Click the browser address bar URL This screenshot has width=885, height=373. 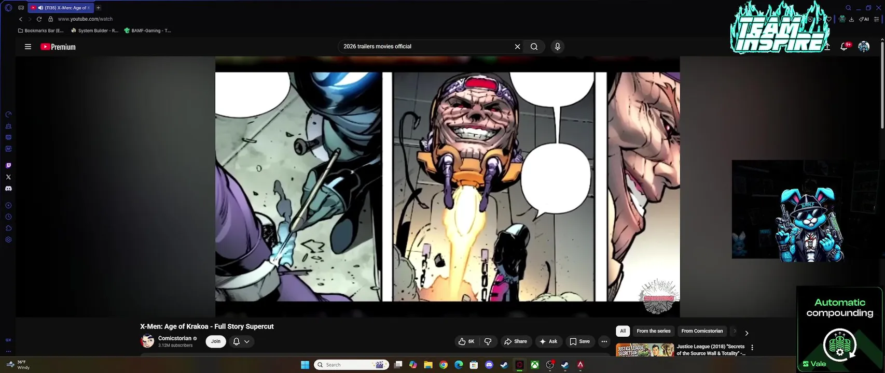[x=85, y=19]
